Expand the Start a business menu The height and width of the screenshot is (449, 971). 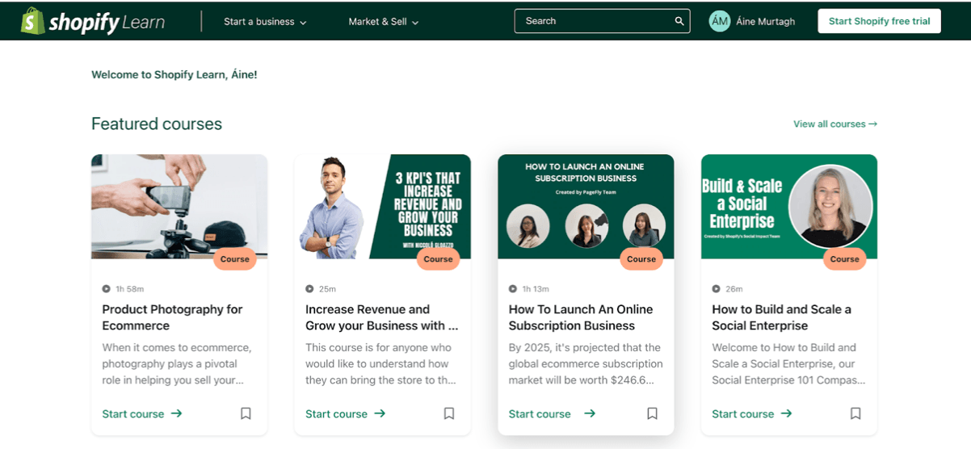point(265,22)
